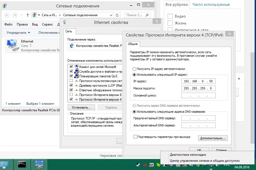Switch to Все рубрики tab

tap(177, 5)
